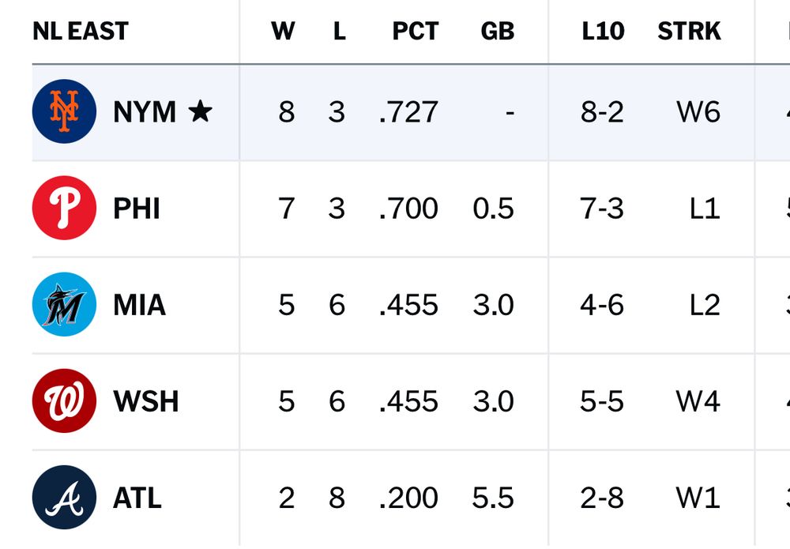Click the Washington Nationals logo

coord(64,401)
